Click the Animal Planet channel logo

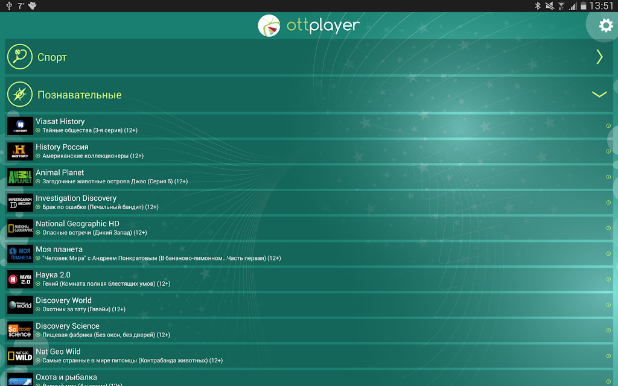point(20,177)
